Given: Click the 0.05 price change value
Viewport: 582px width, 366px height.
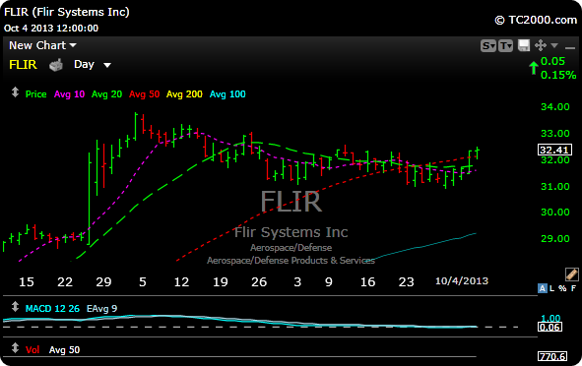Looking at the screenshot, I should pyautogui.click(x=552, y=61).
